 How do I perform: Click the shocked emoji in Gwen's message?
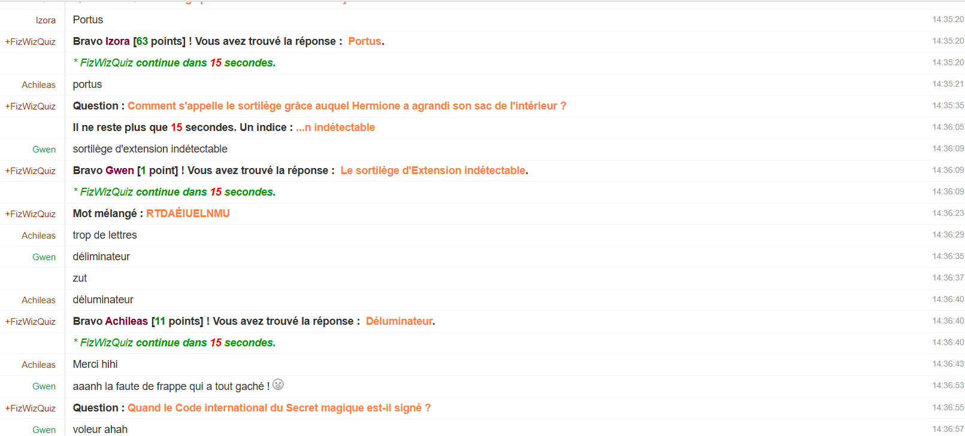[278, 385]
